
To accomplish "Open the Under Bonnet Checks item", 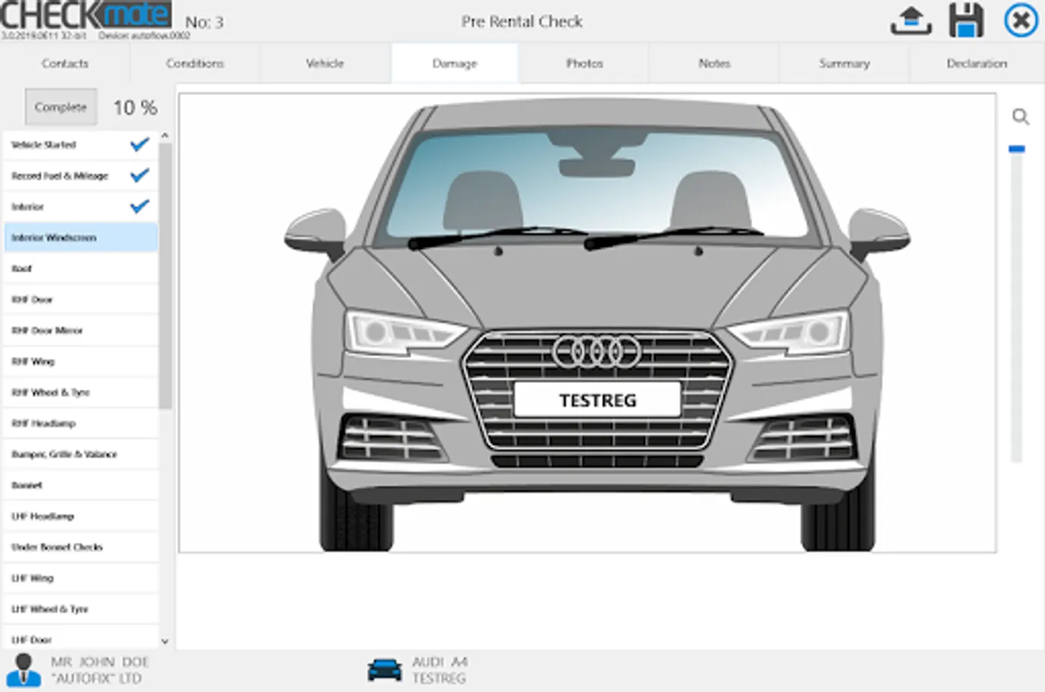I will click(x=81, y=547).
